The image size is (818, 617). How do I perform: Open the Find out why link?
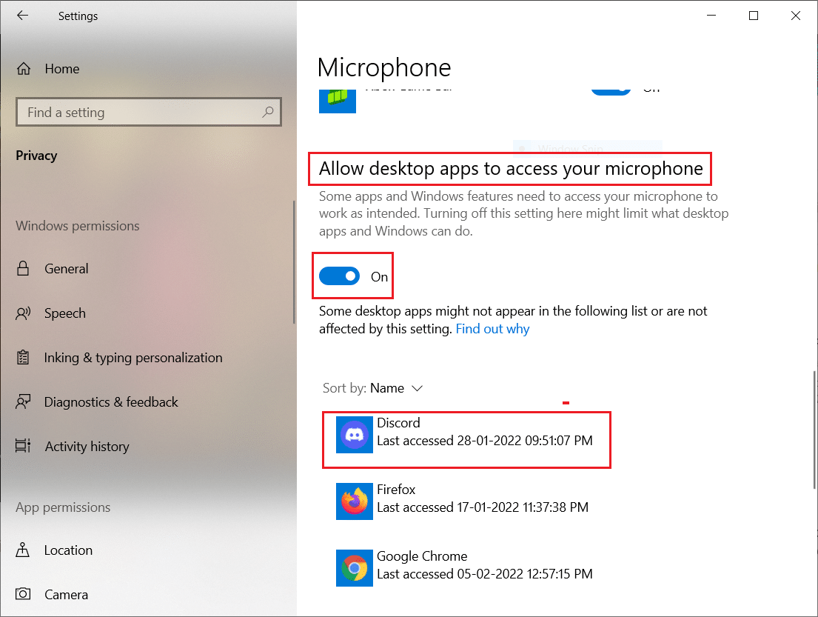pos(492,329)
